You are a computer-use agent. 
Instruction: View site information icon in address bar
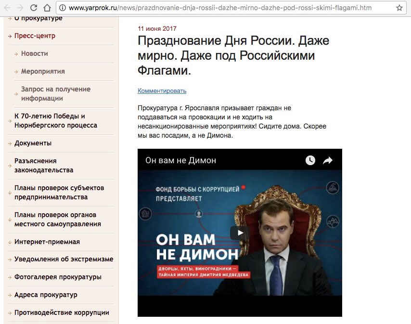coord(63,8)
